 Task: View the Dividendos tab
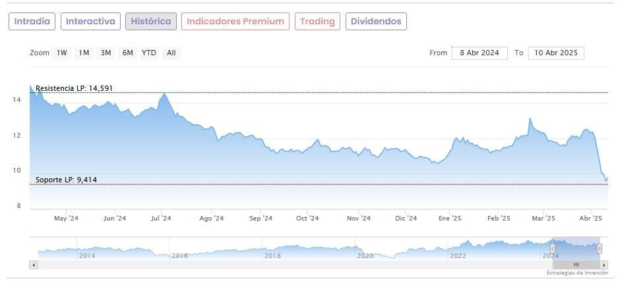(376, 22)
